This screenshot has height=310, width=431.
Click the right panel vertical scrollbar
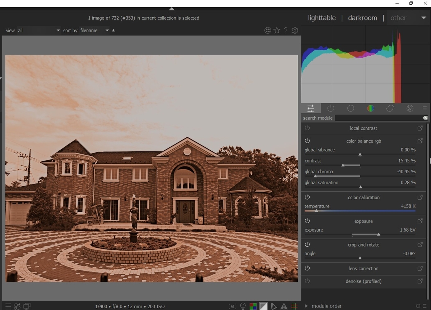[428, 212]
